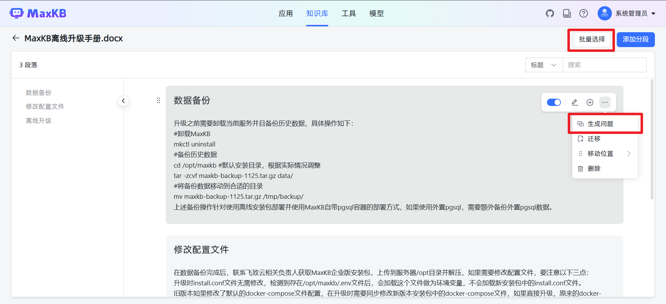Viewport: 666px width, 304px height.
Task: Click the three-dot more options icon
Action: (x=605, y=102)
